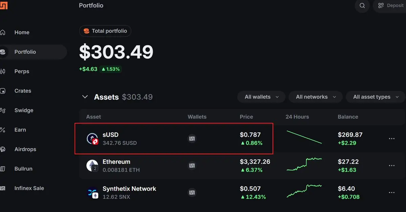This screenshot has width=406, height=212.
Task: Click the wallet icon in the sUSD row
Action: 192,139
